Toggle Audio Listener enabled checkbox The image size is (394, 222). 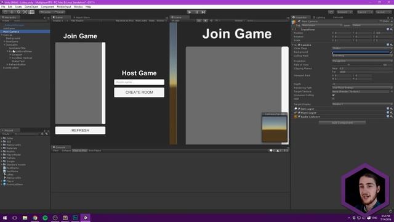tap(299, 117)
